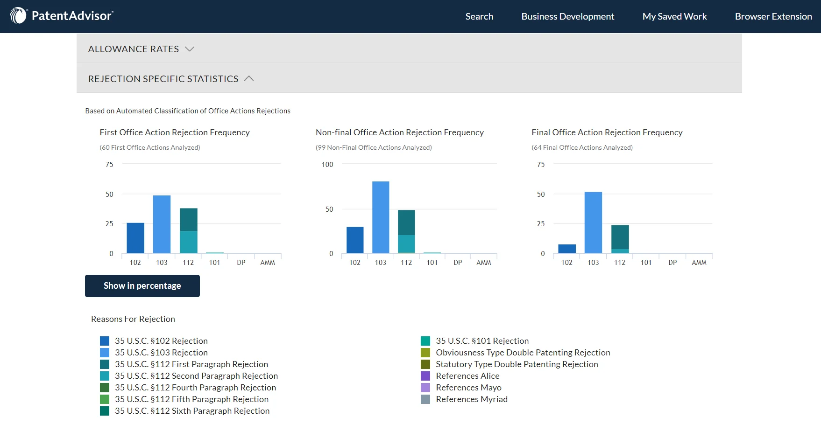
Task: Open the Search menu
Action: tap(479, 16)
